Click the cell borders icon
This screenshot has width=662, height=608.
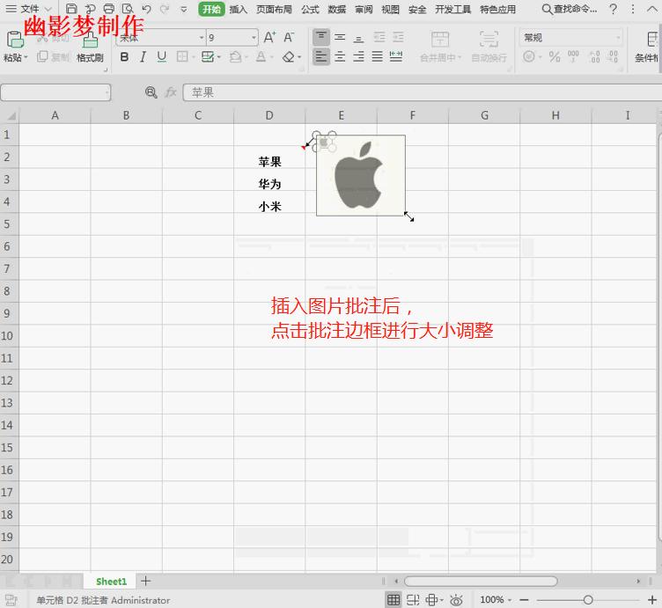coord(182,56)
